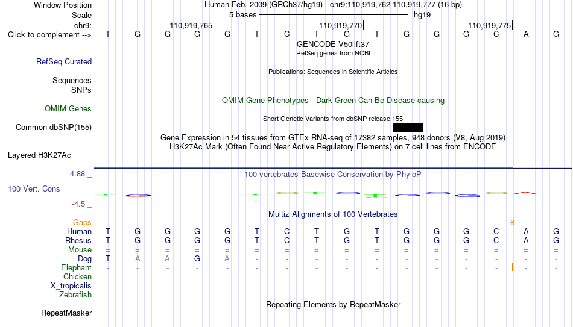Click 'RefSeq genes from NCBI' title
Image resolution: width=573 pixels, height=327 pixels.
point(333,53)
